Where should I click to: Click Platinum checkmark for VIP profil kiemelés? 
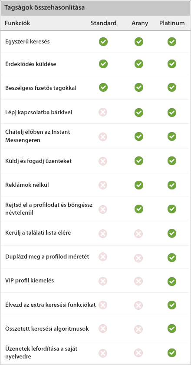(172, 282)
